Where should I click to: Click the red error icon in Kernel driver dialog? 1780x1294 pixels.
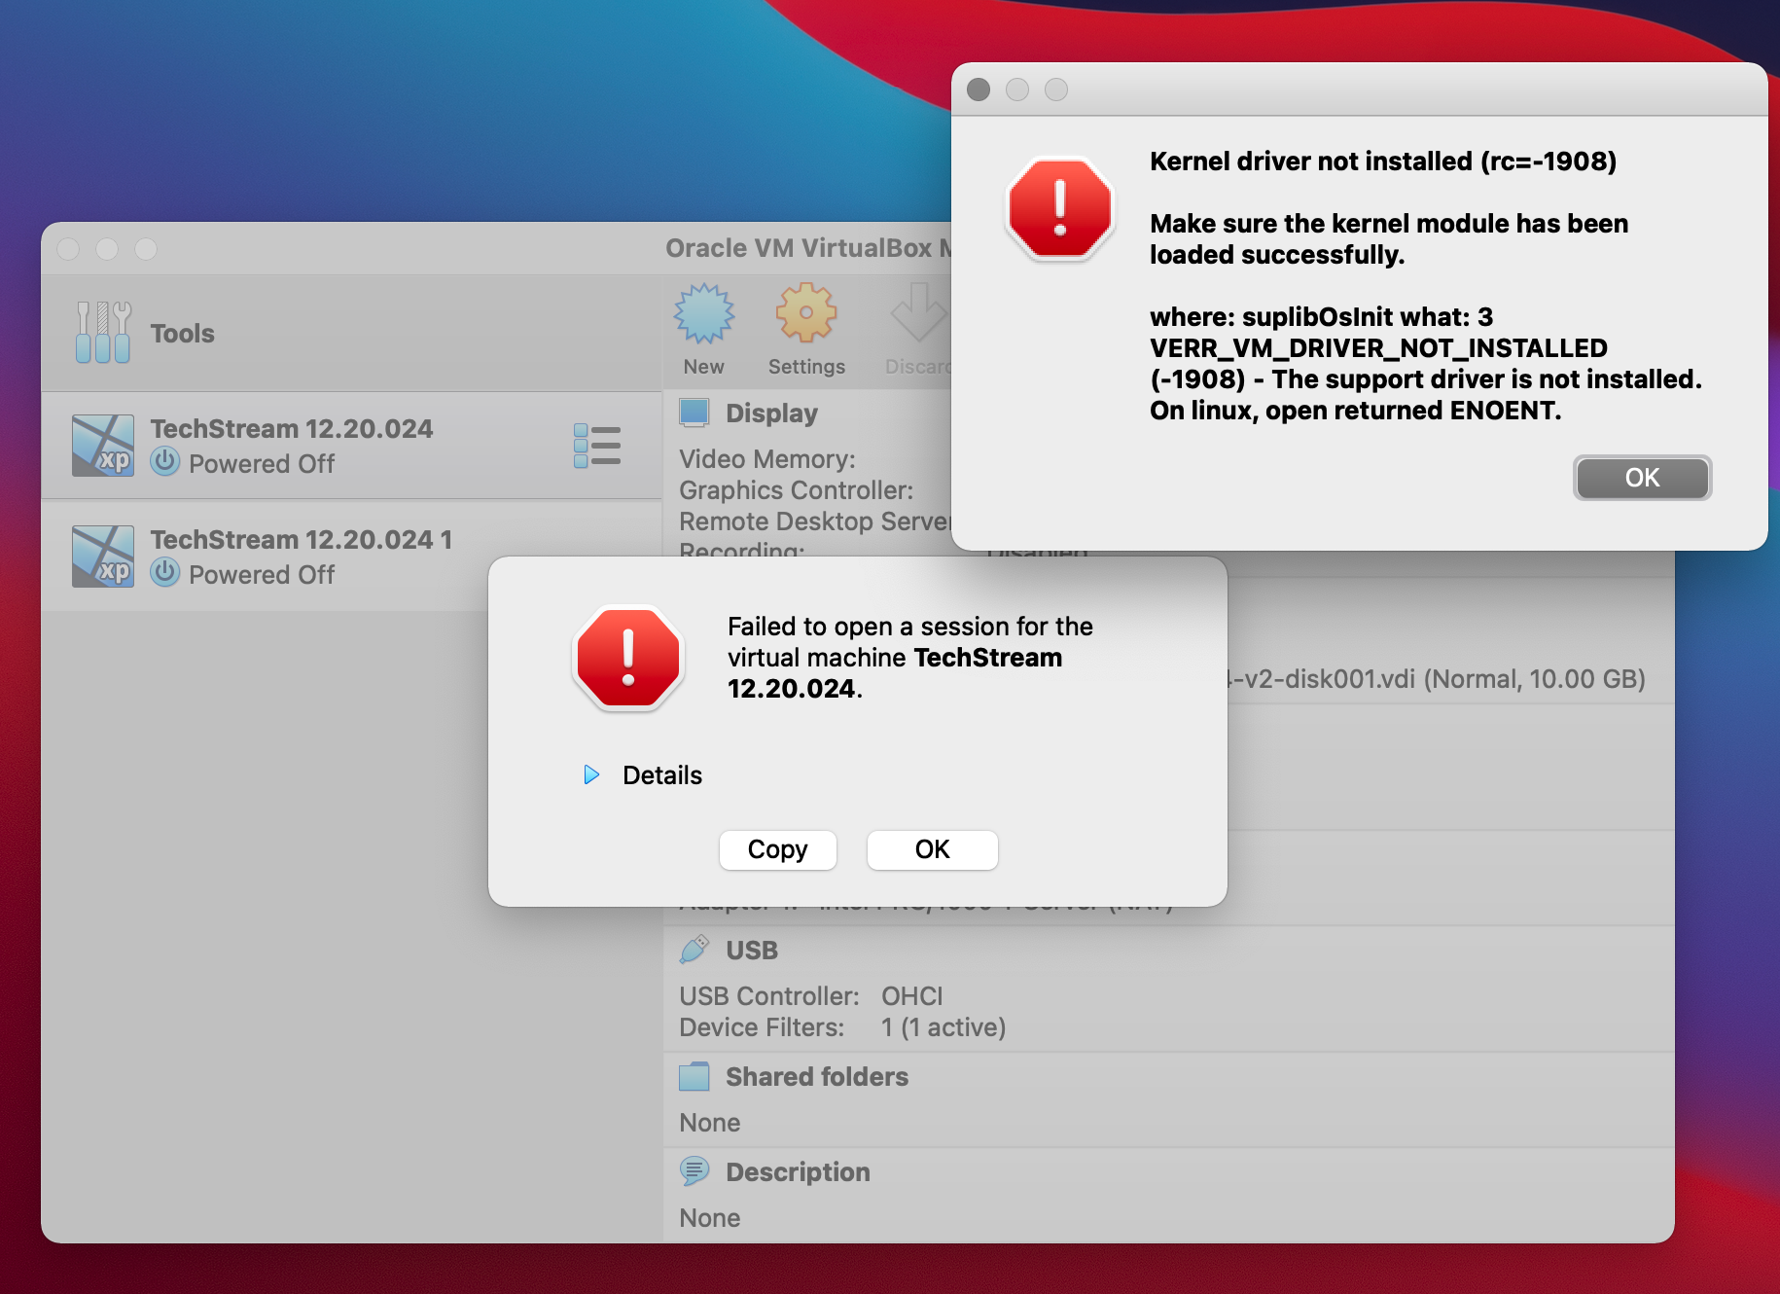1060,209
